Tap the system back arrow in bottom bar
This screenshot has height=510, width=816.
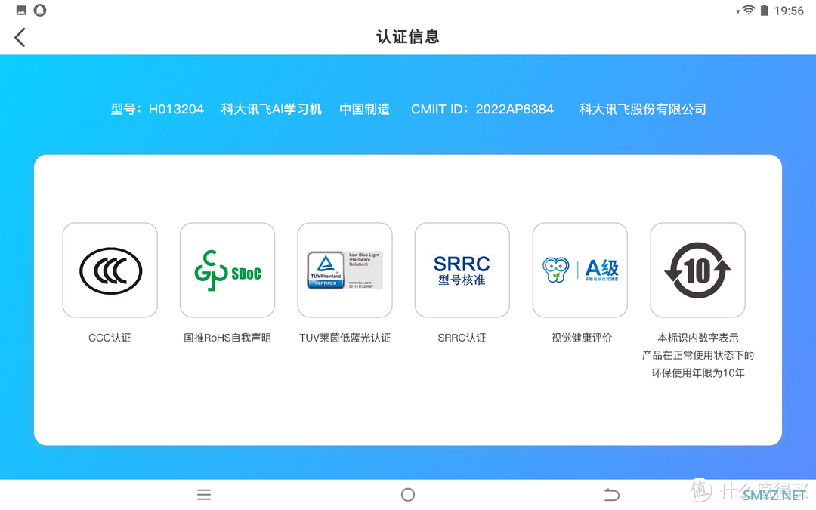tap(612, 494)
